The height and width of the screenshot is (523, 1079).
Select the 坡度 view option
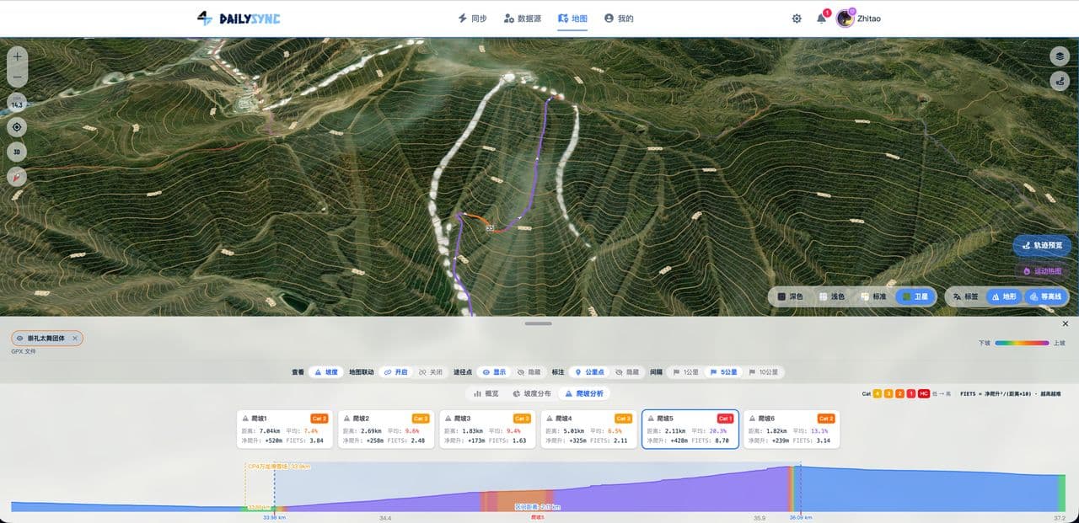(x=327, y=371)
